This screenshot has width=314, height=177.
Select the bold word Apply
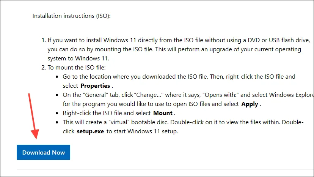coord(250,104)
